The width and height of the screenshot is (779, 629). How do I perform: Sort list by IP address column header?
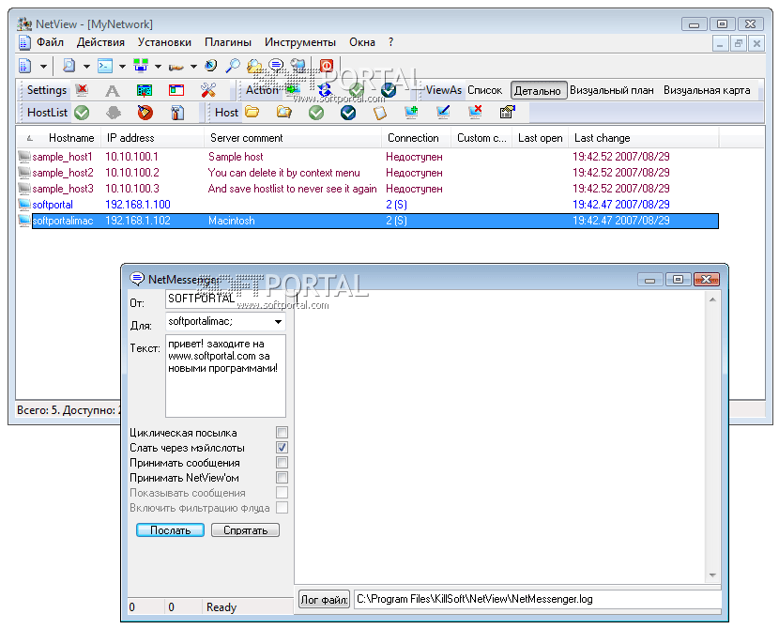[153, 138]
